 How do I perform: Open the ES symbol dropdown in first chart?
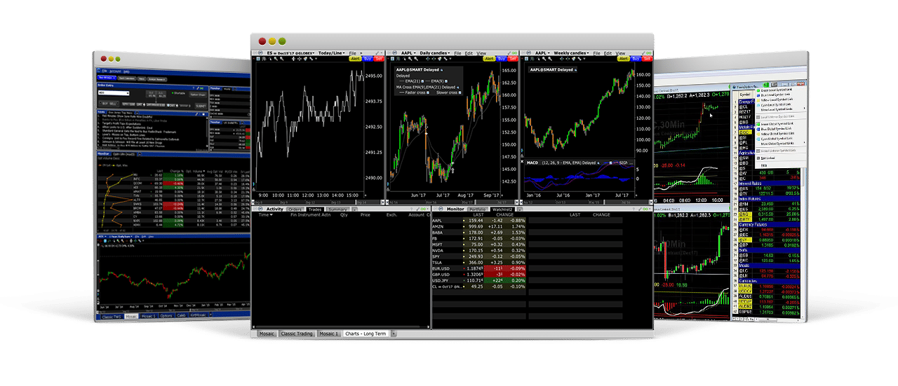pos(292,53)
